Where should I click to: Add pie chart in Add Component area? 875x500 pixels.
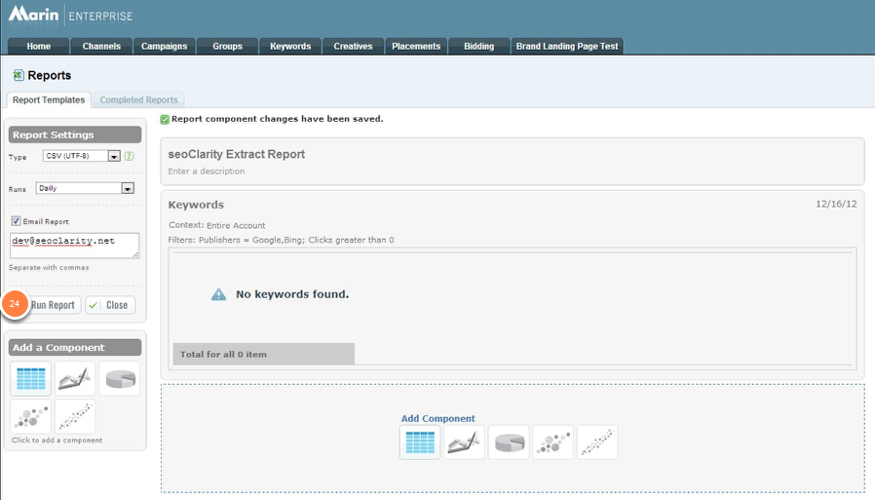509,442
